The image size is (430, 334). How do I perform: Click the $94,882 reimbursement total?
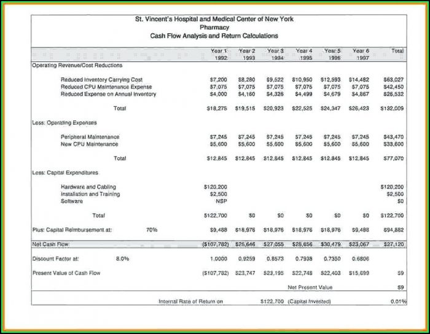pyautogui.click(x=394, y=230)
